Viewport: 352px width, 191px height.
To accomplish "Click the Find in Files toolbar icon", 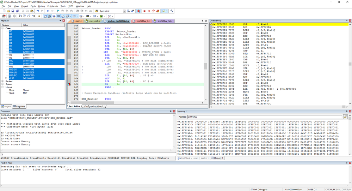I will [x=96, y=11].
